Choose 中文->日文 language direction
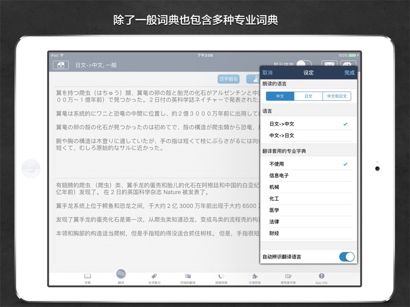 (x=308, y=135)
